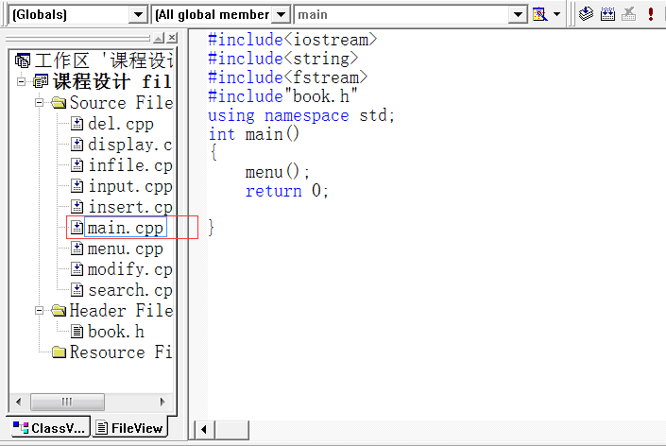This screenshot has height=446, width=666.
Task: Click the Resource Files folder icon
Action: click(59, 352)
